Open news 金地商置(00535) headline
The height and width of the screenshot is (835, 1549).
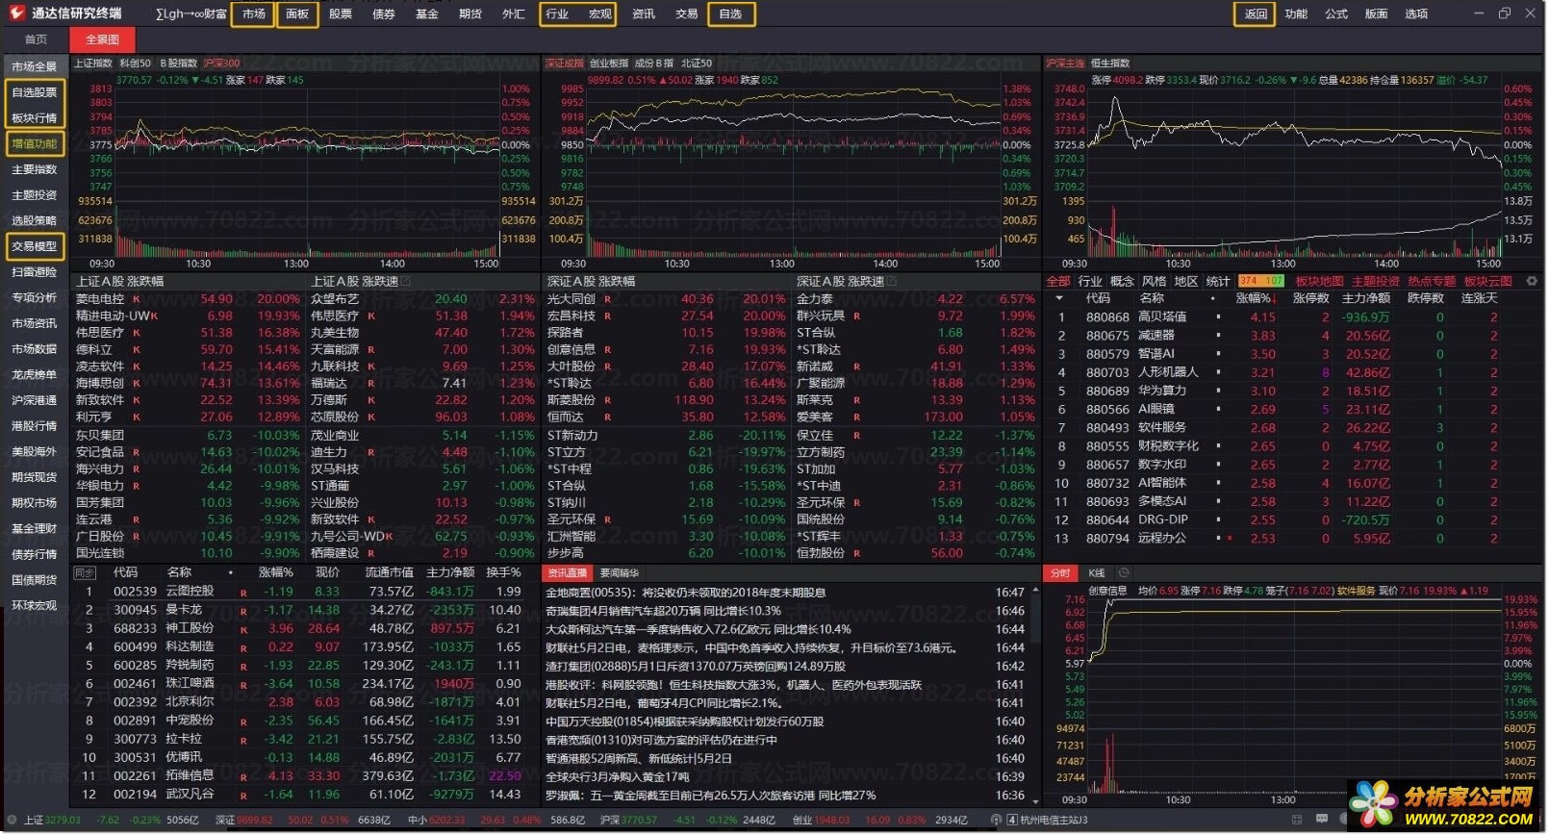[x=686, y=593]
